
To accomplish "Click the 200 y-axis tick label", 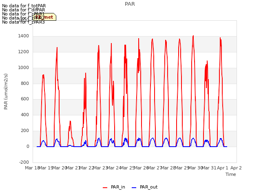I will tap(25, 131).
